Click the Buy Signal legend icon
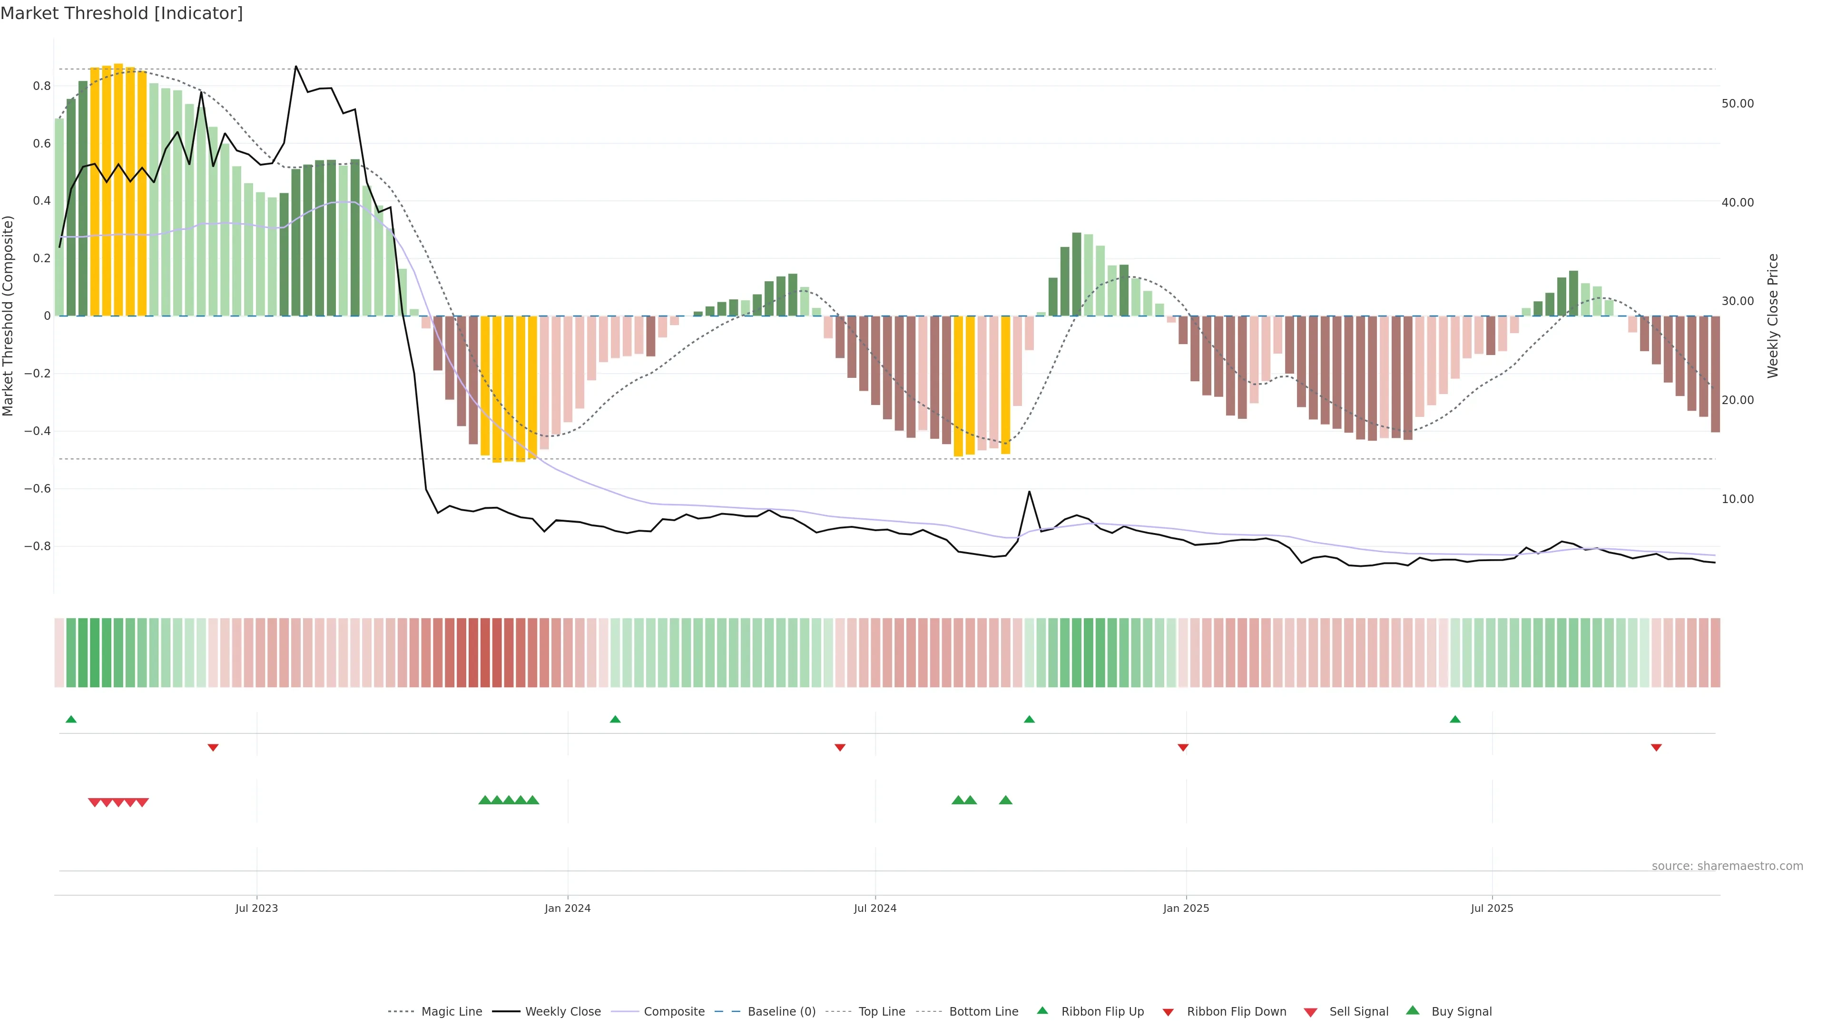This screenshot has width=1827, height=1028. (x=1413, y=1010)
